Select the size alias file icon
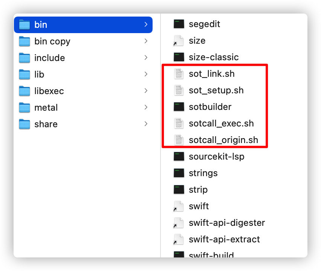321x271 pixels. pos(179,41)
